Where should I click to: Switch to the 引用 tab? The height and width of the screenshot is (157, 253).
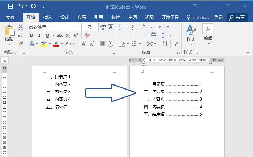(98, 17)
